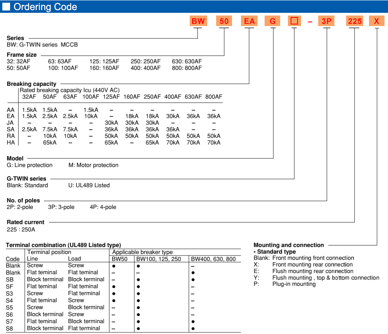This screenshot has height=334, width=388.
Task: Click the empty square orange code box
Action: pyautogui.click(x=294, y=21)
